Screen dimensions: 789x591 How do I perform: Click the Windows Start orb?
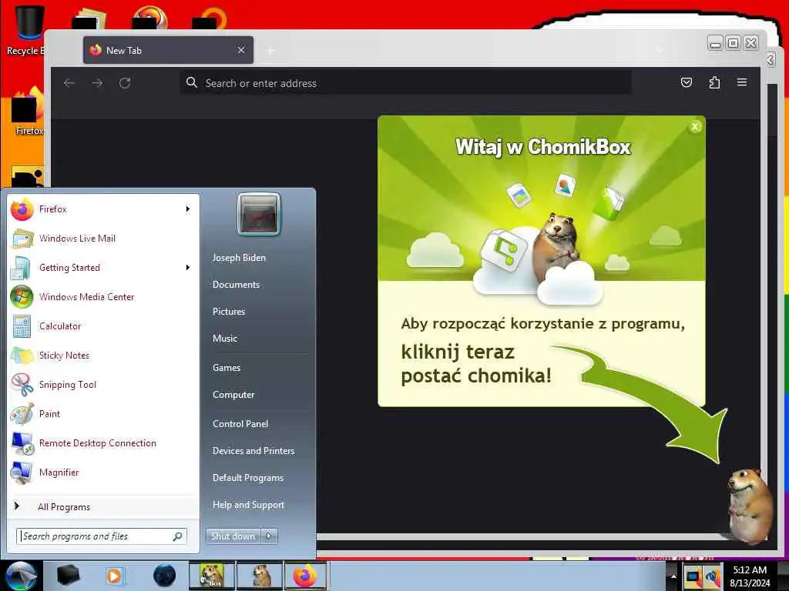[21, 576]
